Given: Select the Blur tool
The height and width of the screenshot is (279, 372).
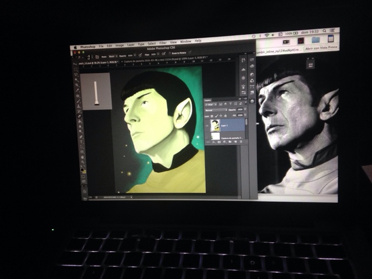Looking at the screenshot, I should (x=80, y=126).
